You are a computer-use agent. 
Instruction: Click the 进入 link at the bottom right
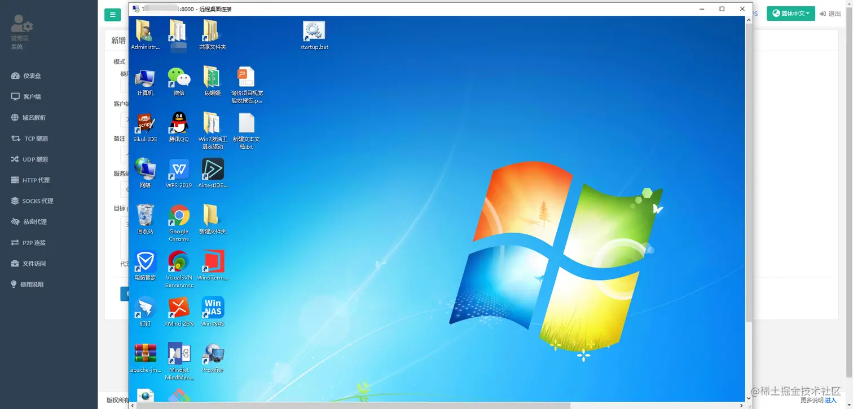tap(830, 400)
